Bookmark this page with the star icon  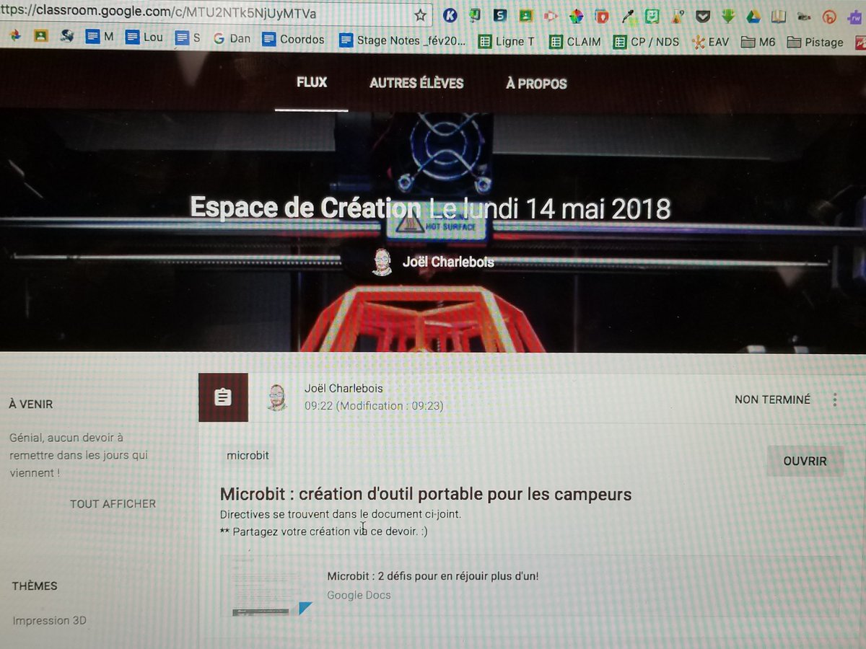[421, 15]
